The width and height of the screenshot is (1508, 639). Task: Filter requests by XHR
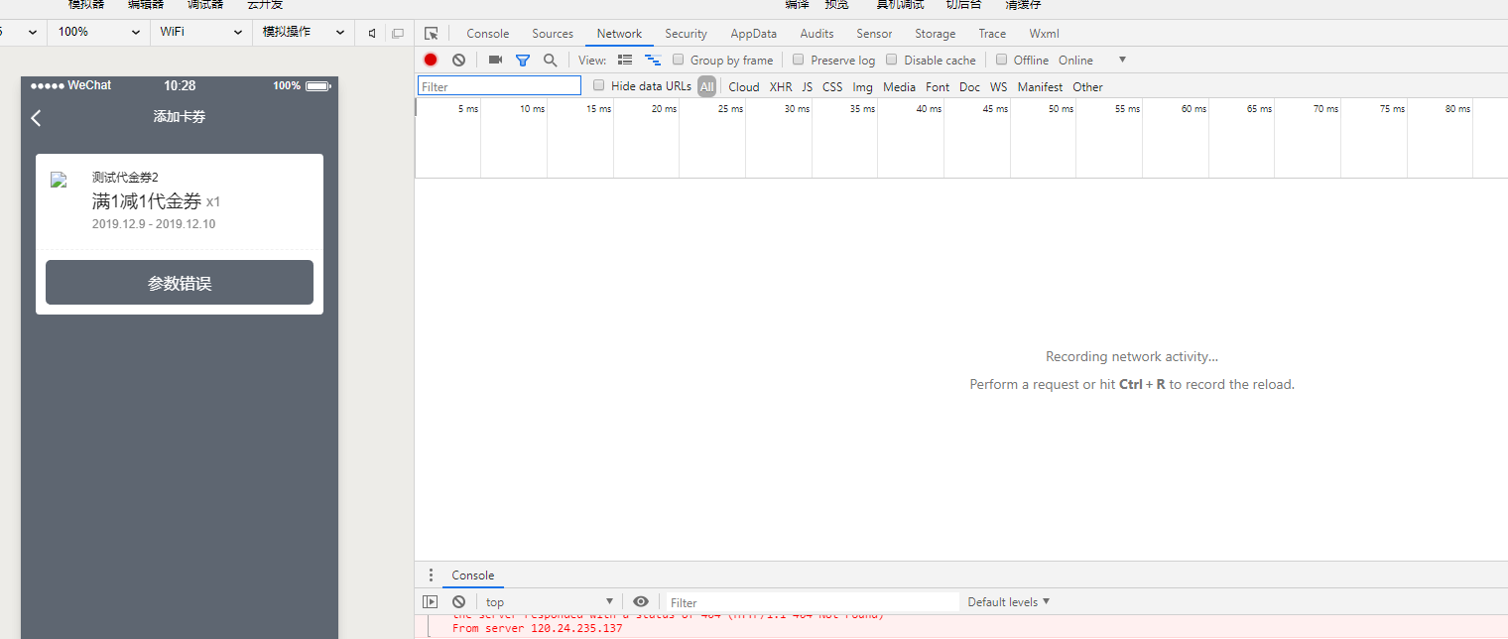[x=781, y=87]
